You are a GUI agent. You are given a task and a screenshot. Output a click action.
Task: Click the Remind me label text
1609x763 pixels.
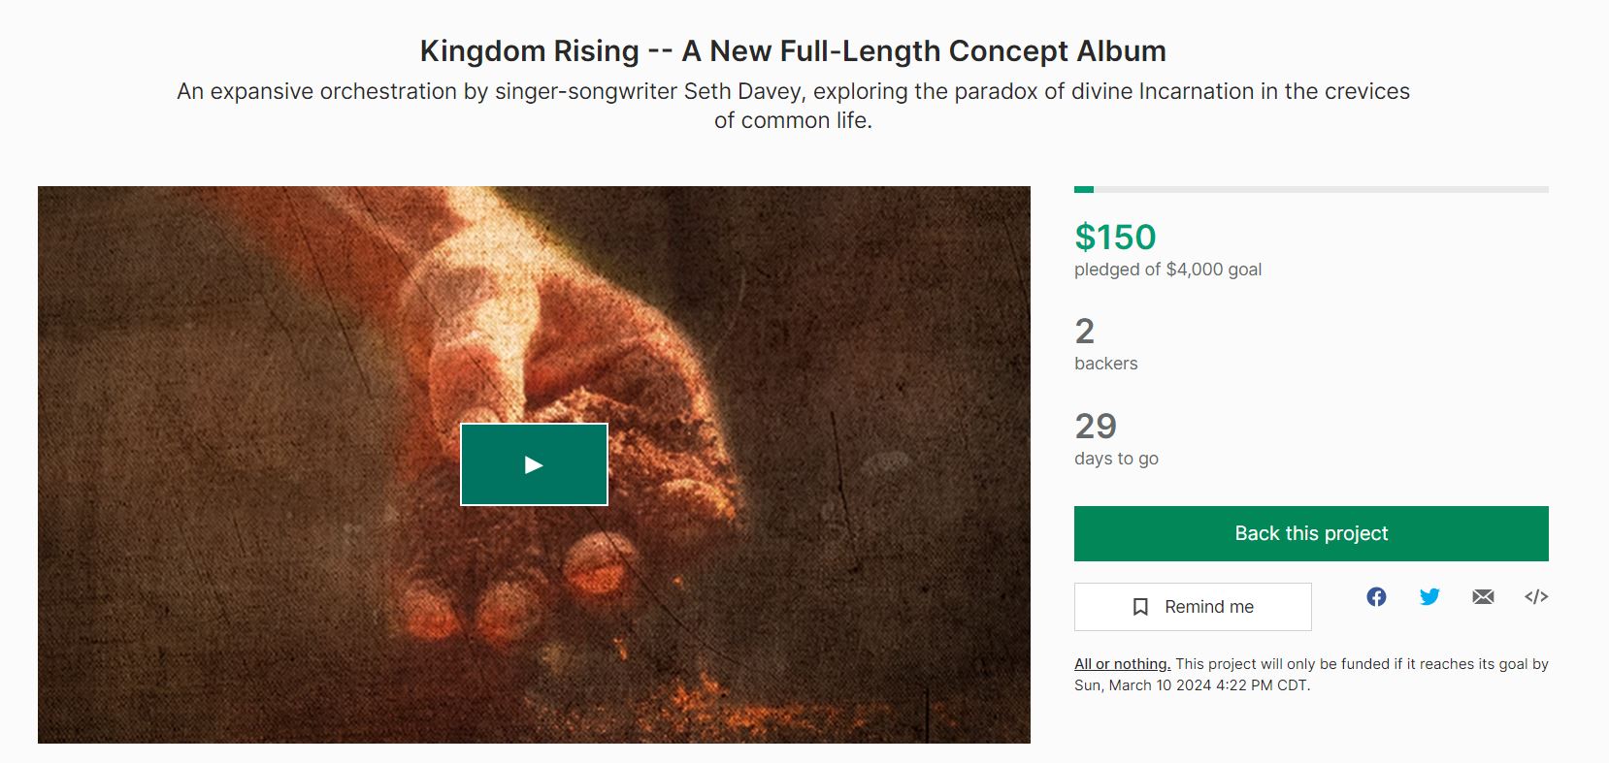click(1209, 607)
